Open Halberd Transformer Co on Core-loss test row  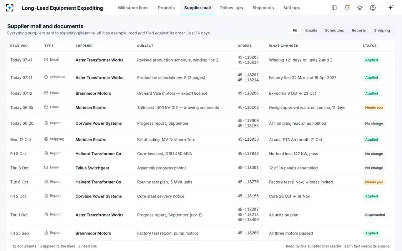pos(98,154)
